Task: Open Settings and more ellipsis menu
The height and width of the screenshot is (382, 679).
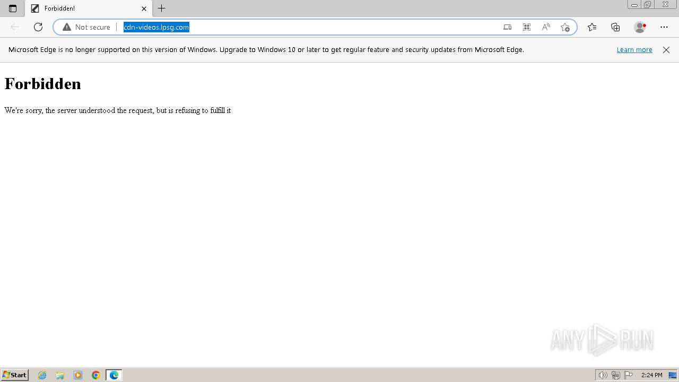Action: click(664, 27)
